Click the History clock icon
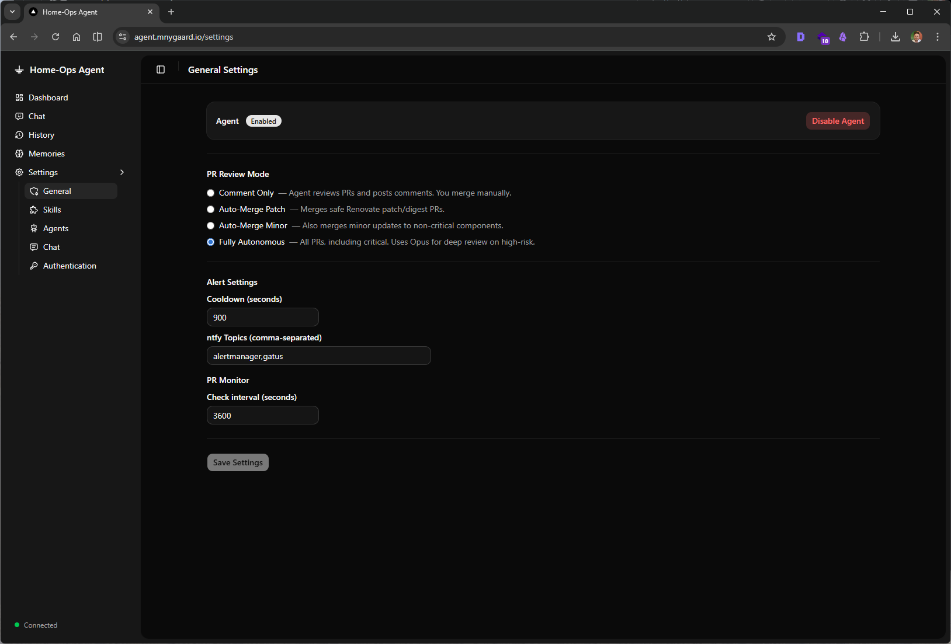This screenshot has width=951, height=644. 19,135
